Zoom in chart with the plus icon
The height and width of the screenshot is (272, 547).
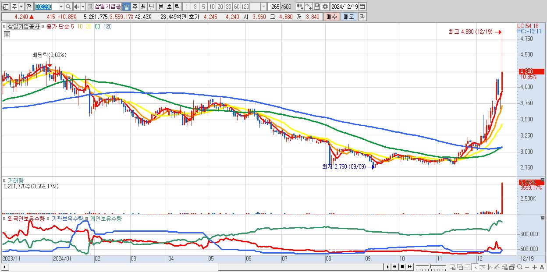[x=535, y=267]
